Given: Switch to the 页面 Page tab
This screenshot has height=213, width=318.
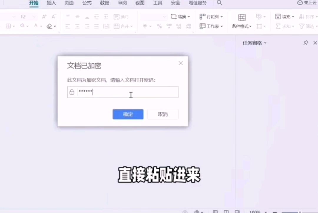Looking at the screenshot, I should (x=69, y=3).
